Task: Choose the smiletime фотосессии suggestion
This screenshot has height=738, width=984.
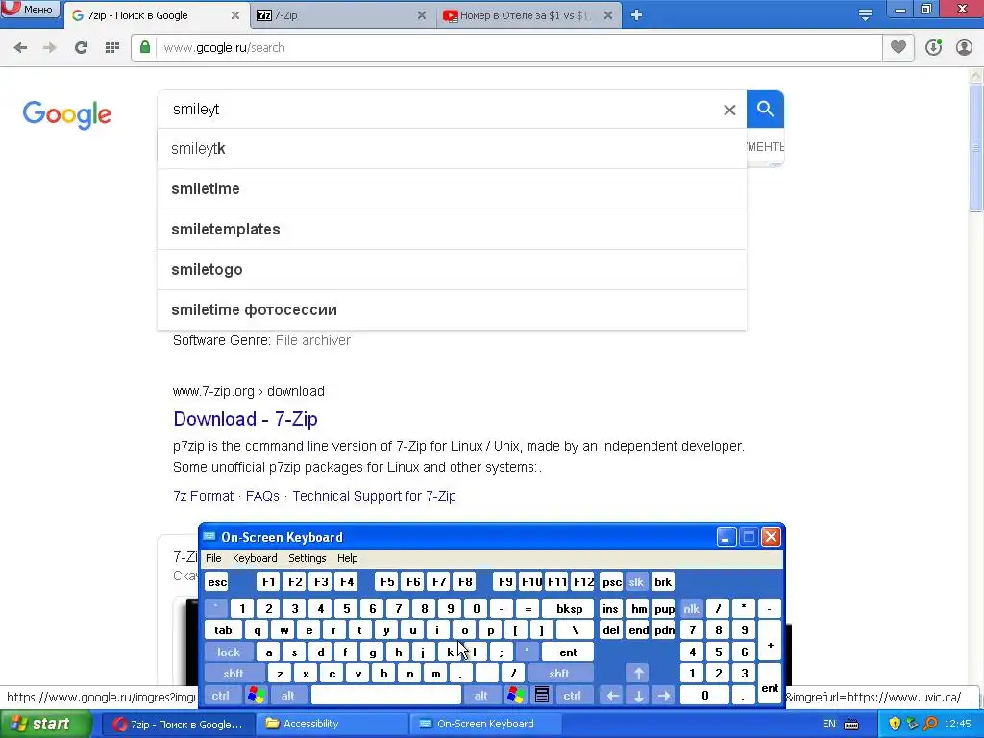Action: (x=452, y=309)
